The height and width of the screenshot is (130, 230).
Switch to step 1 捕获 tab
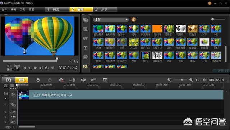coord(57,9)
